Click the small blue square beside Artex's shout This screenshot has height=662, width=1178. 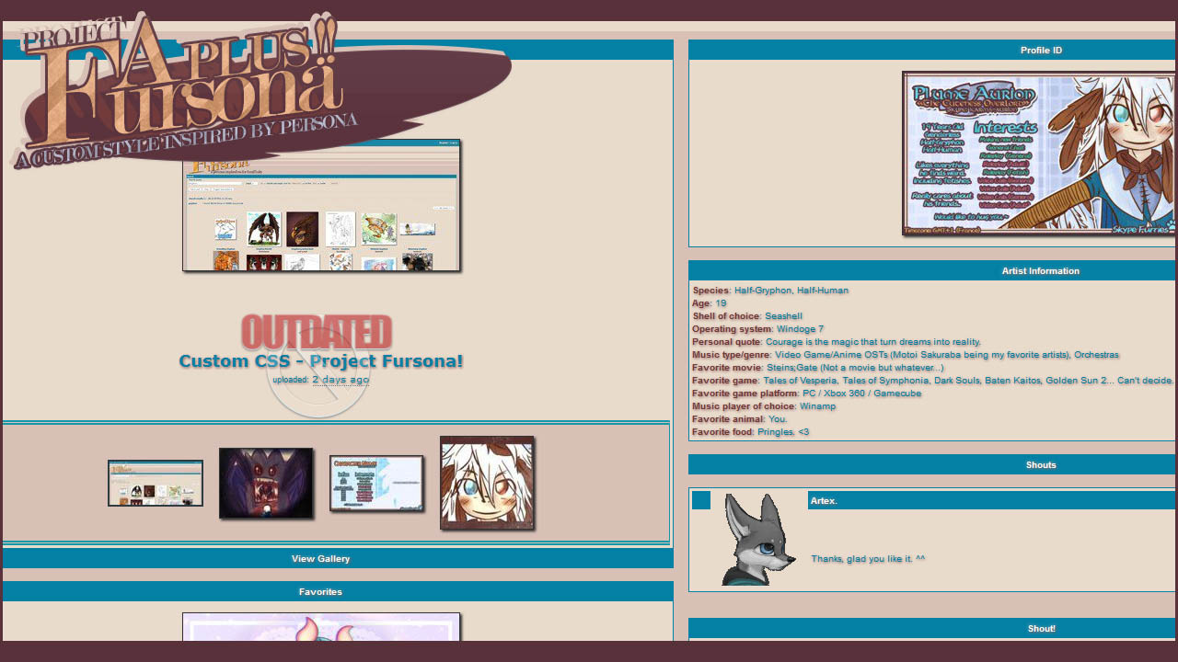701,500
